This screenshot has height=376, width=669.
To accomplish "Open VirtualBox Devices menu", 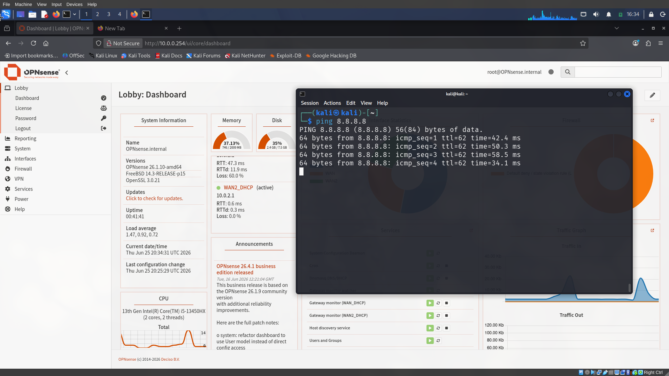I will [74, 4].
